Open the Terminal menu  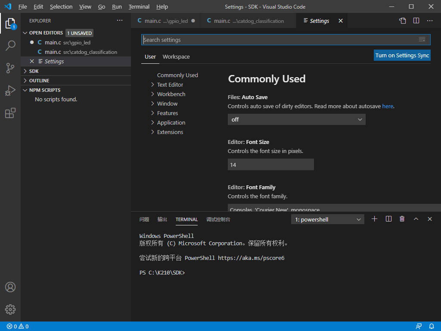pyautogui.click(x=139, y=7)
